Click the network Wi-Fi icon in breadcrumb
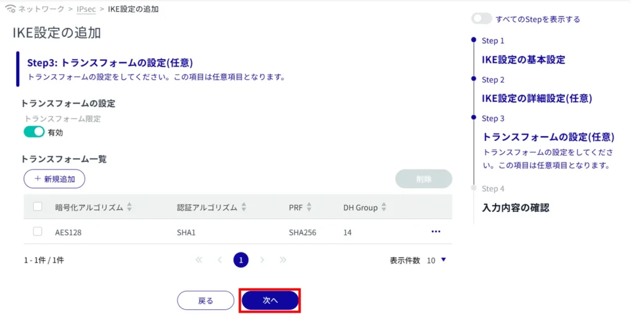 click(x=10, y=9)
